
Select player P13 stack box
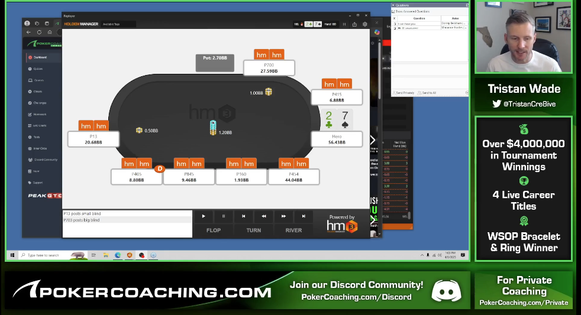[x=93, y=139]
